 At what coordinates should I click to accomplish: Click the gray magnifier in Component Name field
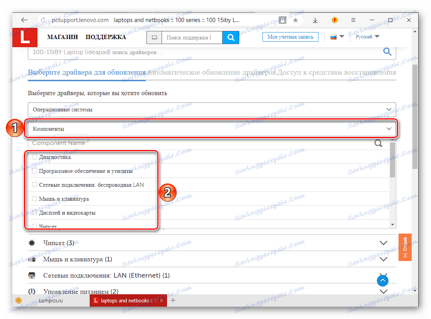click(x=378, y=143)
